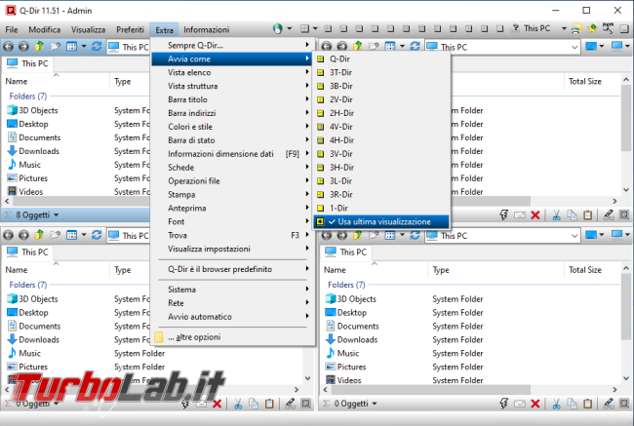The height and width of the screenshot is (426, 634).
Task: Open Avvio automatico submenu
Action: coord(232,317)
